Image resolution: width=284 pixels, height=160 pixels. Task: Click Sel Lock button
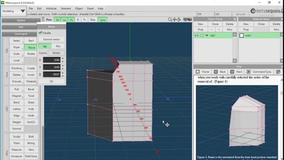(241, 14)
